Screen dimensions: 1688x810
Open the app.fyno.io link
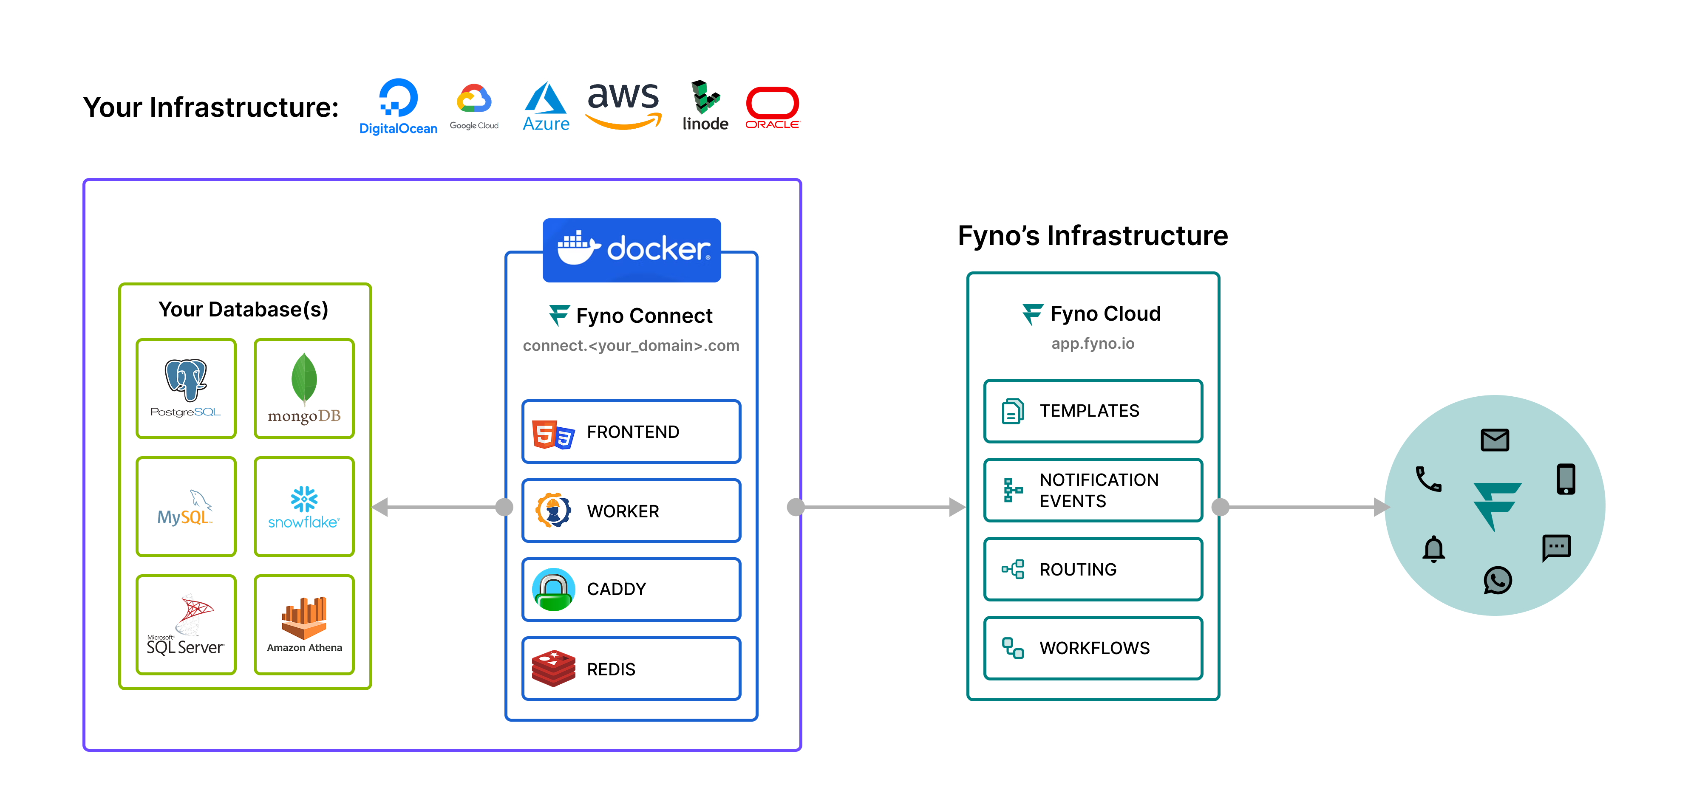[1093, 343]
